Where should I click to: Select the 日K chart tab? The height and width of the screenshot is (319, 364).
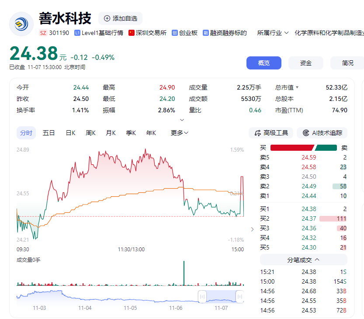click(x=71, y=133)
